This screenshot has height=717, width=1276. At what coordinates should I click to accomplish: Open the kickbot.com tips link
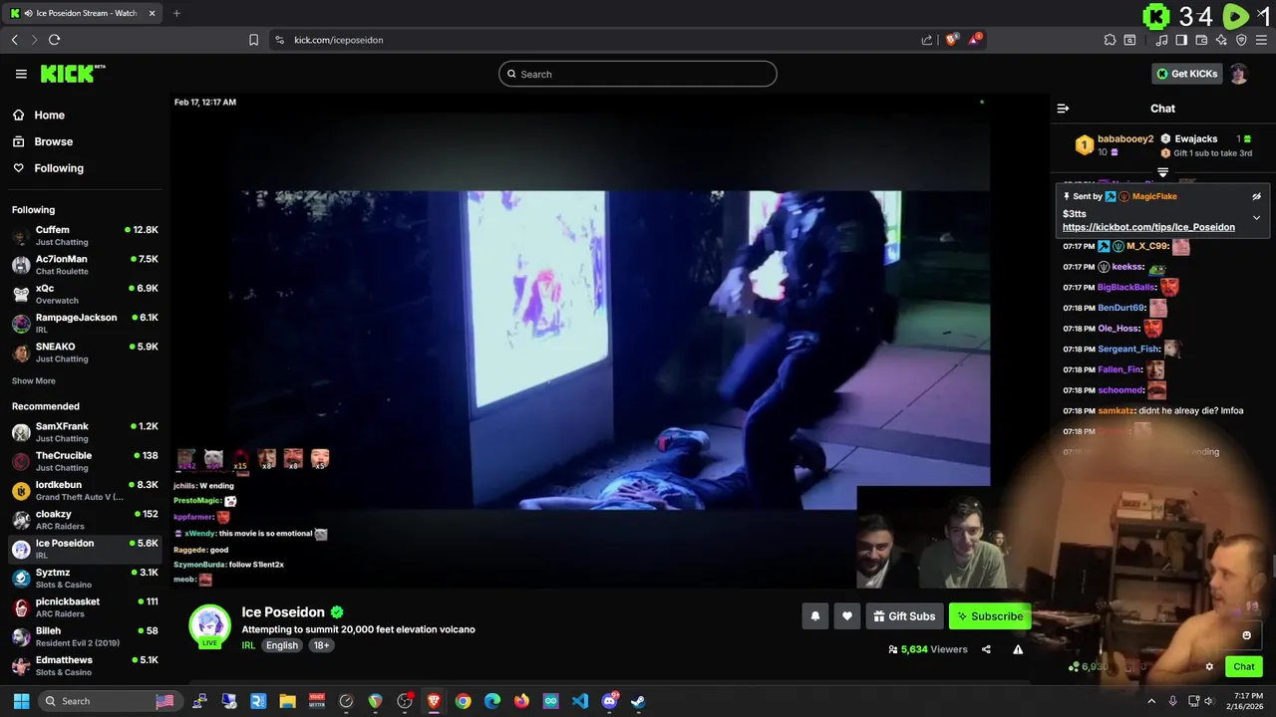click(x=1148, y=227)
